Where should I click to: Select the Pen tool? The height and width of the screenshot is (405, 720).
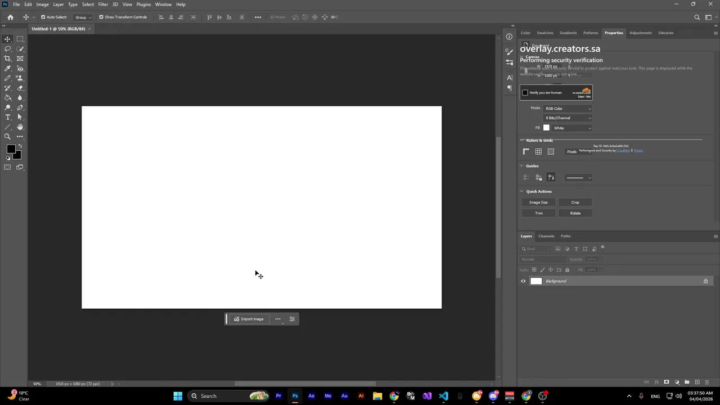tap(20, 107)
